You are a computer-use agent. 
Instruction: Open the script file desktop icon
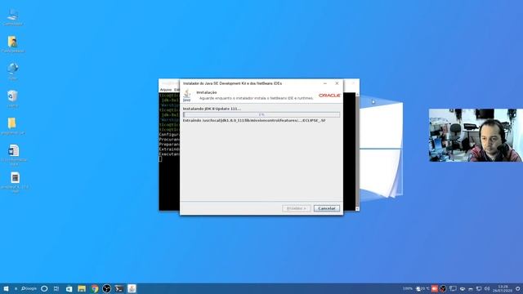coord(15,182)
